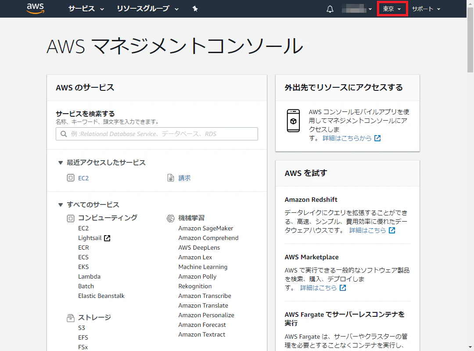Open the EFS storage service
The height and width of the screenshot is (351, 474).
tap(83, 338)
